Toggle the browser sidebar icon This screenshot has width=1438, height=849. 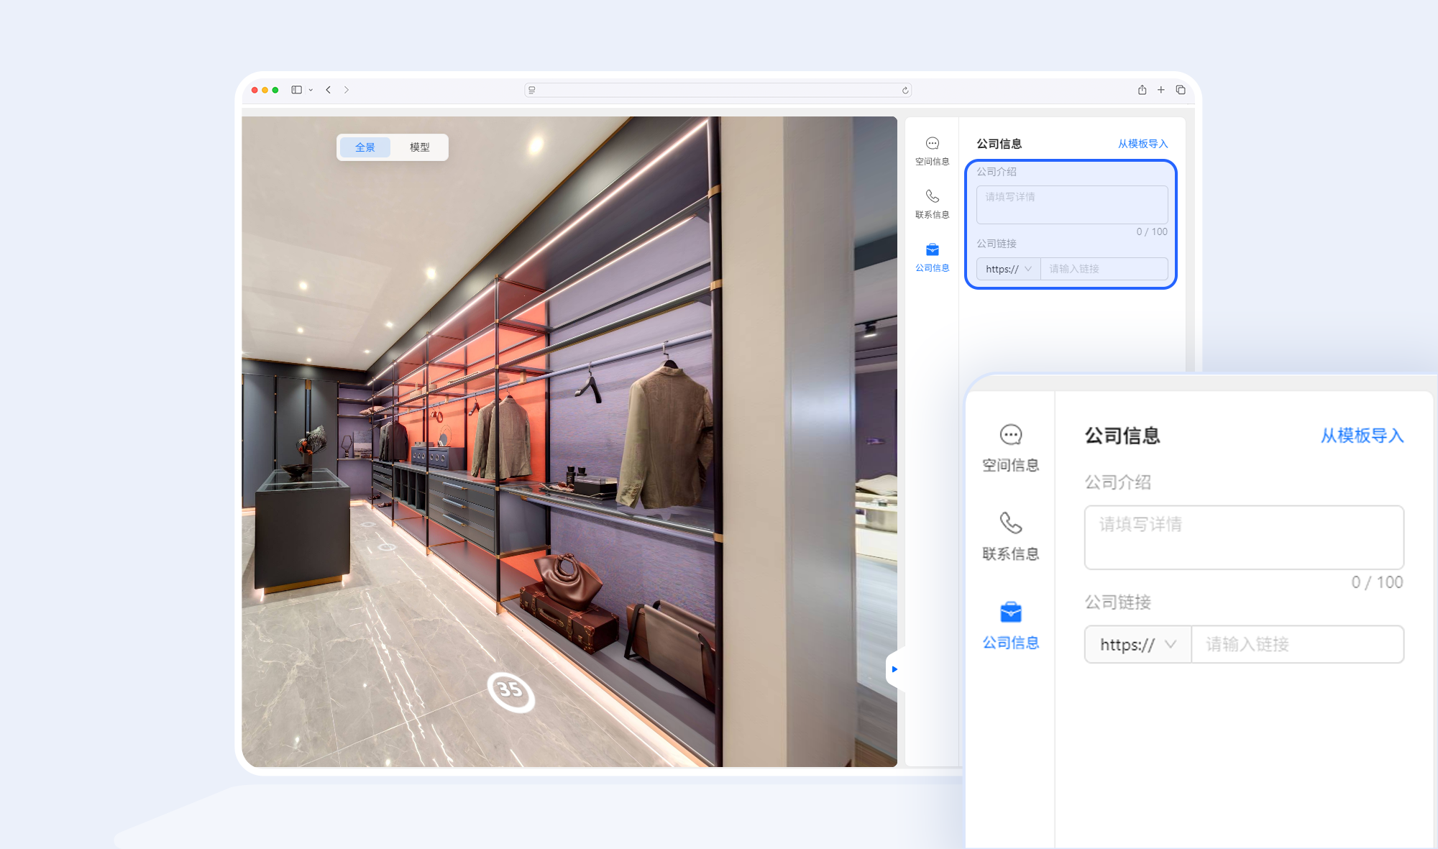click(296, 90)
